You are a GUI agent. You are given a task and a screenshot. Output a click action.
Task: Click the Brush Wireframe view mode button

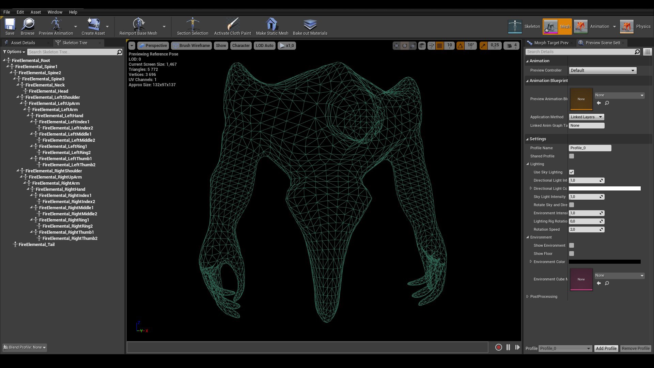click(x=191, y=45)
